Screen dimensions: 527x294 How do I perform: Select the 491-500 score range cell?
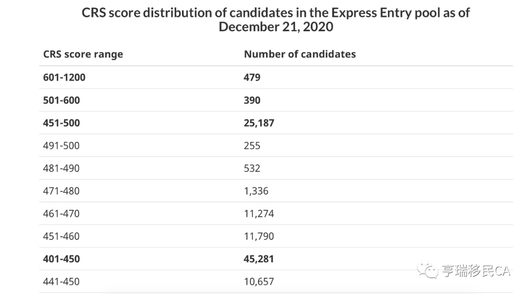(61, 145)
